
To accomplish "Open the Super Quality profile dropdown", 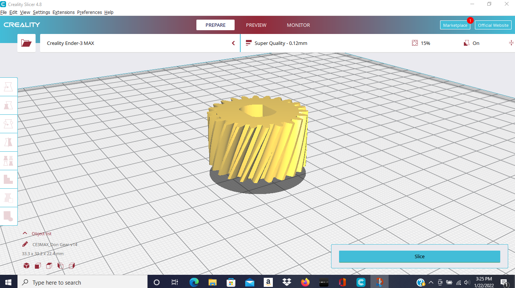I will pyautogui.click(x=281, y=43).
